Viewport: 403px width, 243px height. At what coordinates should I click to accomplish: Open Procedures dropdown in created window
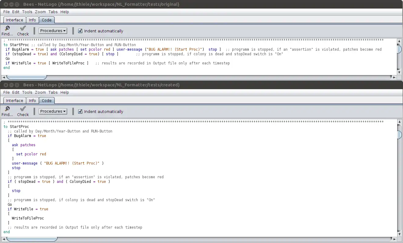(x=53, y=111)
